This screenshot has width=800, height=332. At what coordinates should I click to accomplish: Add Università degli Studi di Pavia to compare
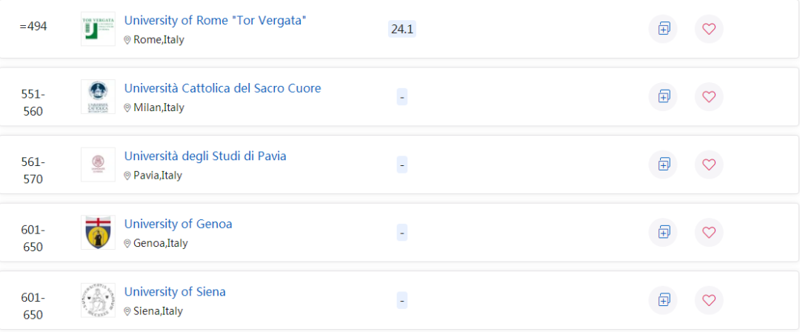pyautogui.click(x=663, y=165)
